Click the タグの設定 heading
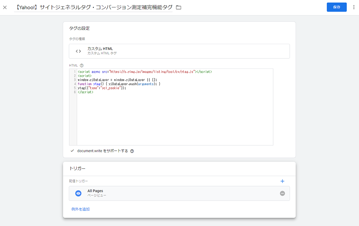 [x=79, y=28]
